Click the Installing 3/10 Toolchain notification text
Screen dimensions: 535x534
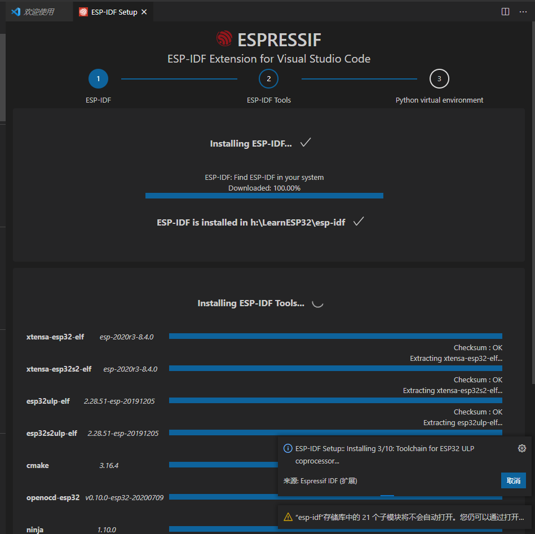pyautogui.click(x=384, y=454)
